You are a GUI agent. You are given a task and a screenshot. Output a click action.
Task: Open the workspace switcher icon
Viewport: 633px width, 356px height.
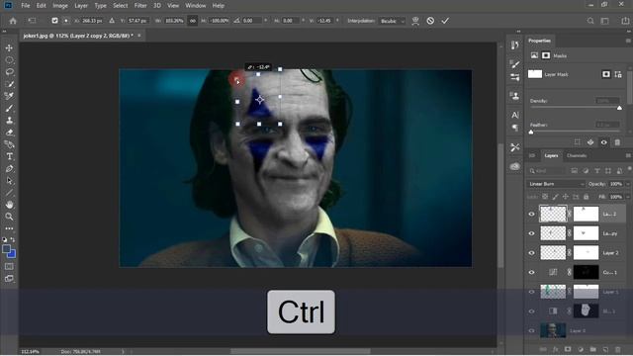(x=604, y=21)
